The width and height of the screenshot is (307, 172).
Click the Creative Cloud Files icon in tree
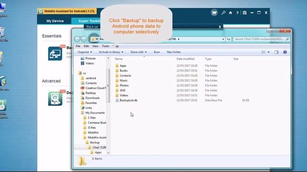point(83,88)
